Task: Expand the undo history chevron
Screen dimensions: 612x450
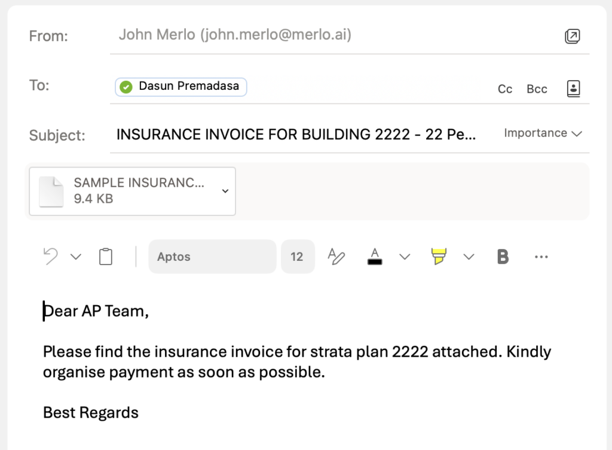Action: (76, 257)
